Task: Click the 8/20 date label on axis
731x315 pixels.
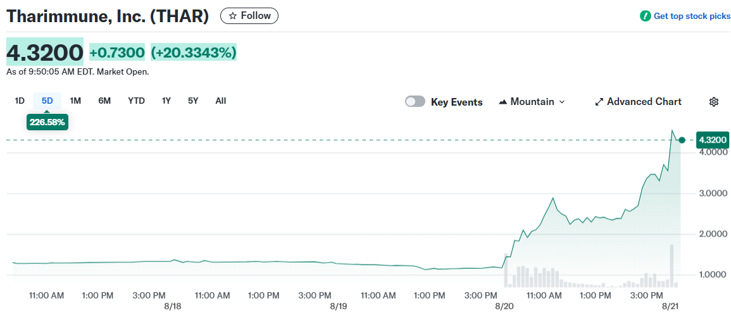Action: click(504, 306)
